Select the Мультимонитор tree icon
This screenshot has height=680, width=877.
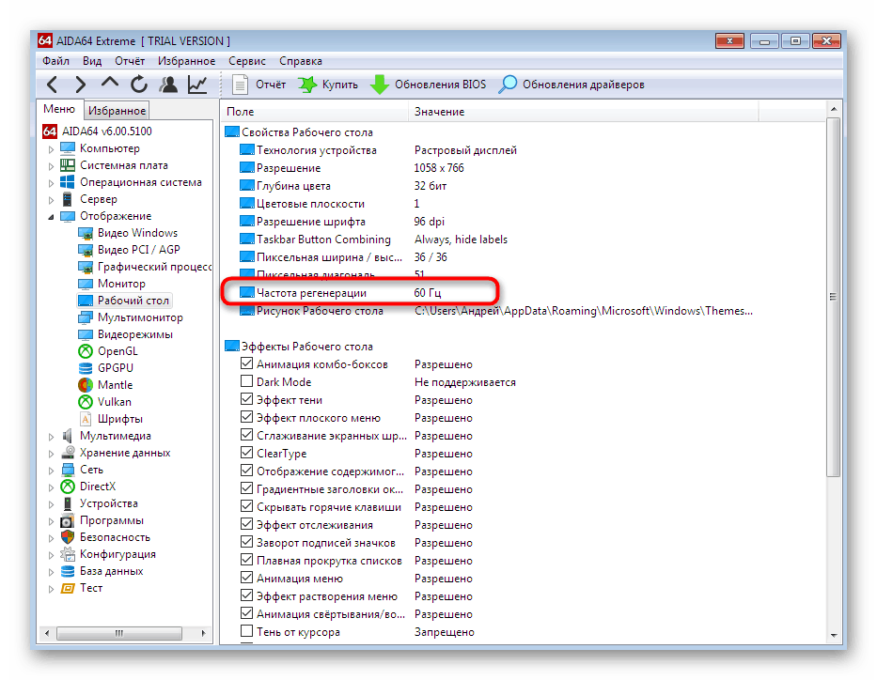86,317
